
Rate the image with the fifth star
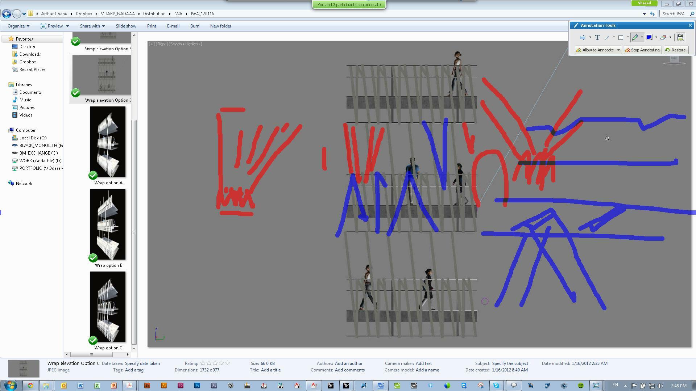228,363
